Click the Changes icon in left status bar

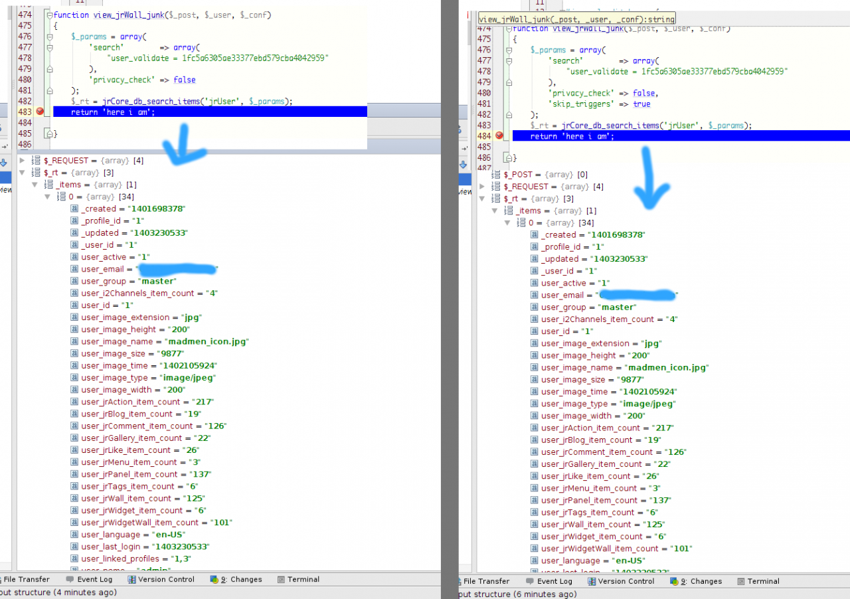click(x=214, y=579)
